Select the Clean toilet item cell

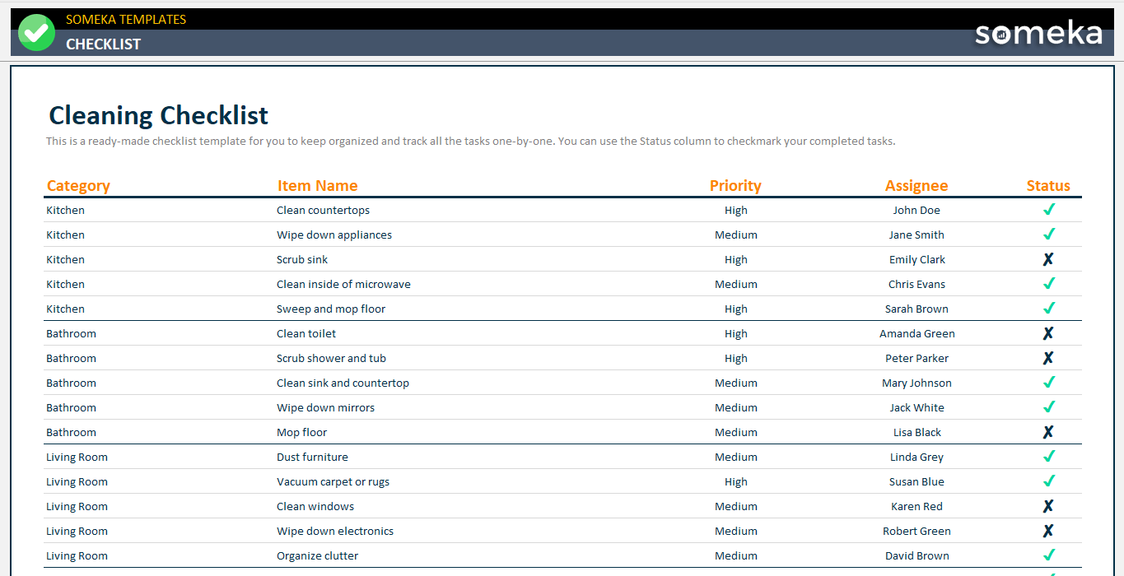[x=306, y=334]
